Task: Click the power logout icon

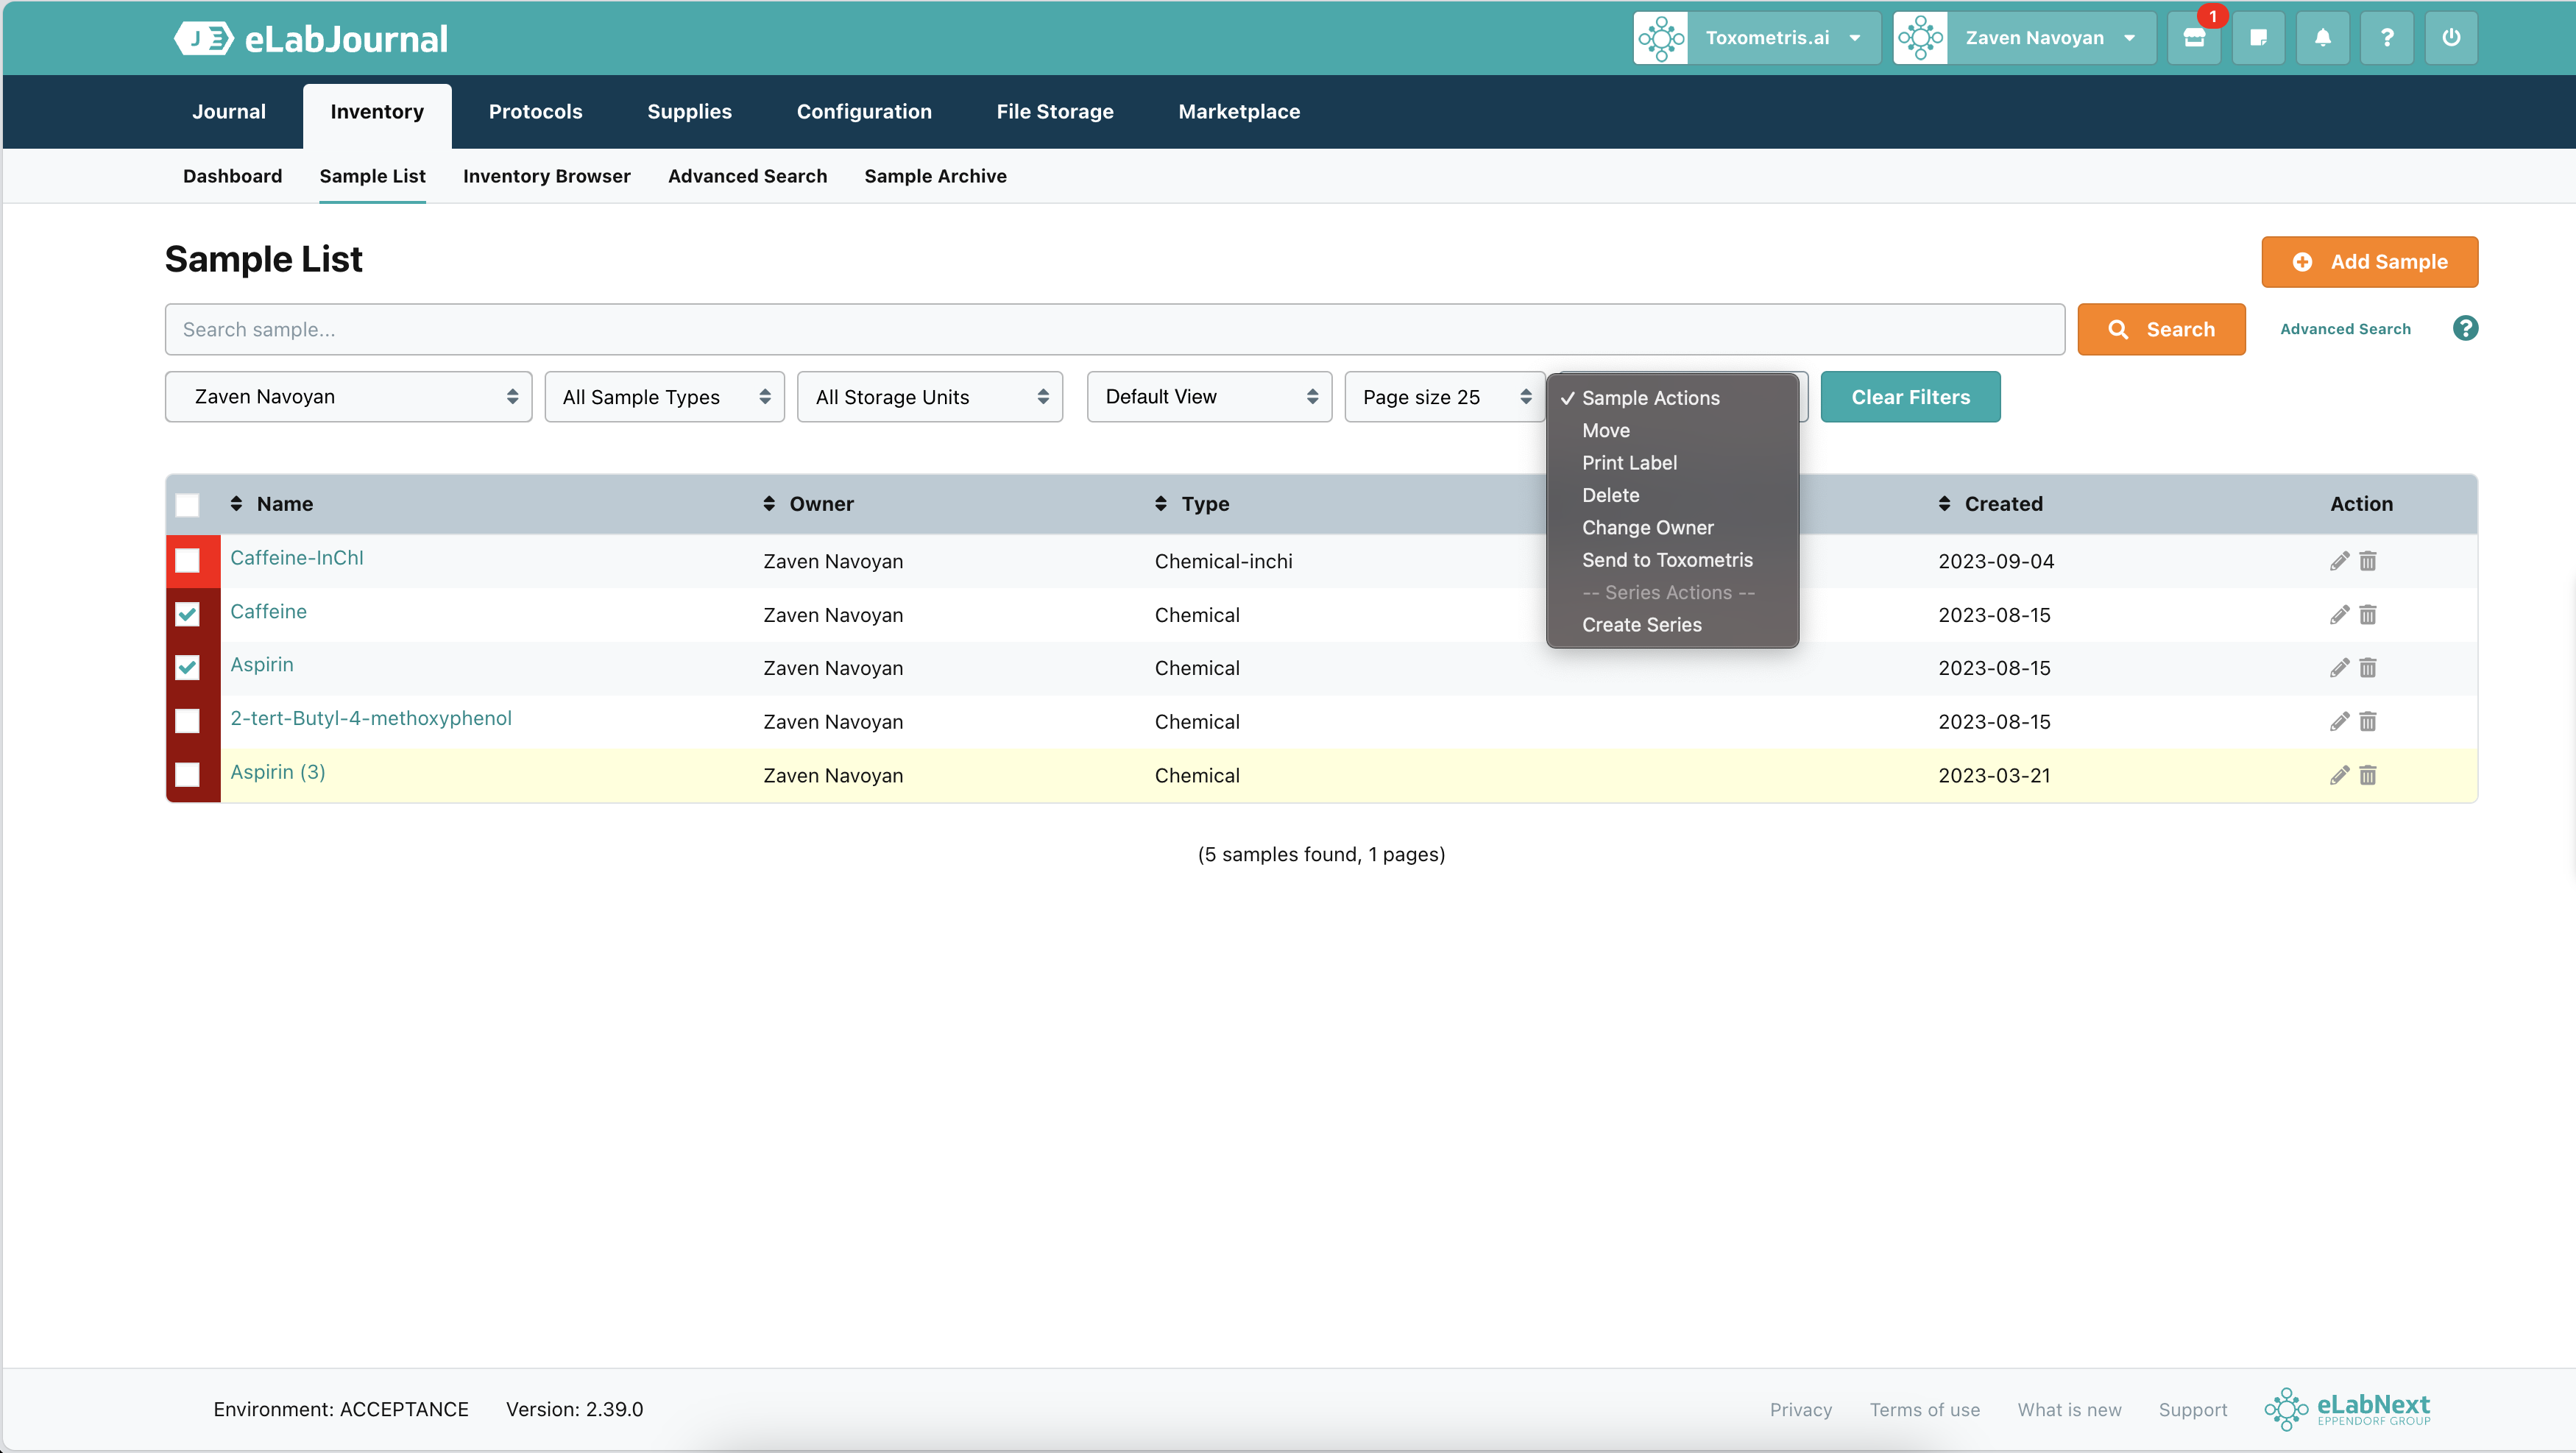Action: pos(2451,38)
